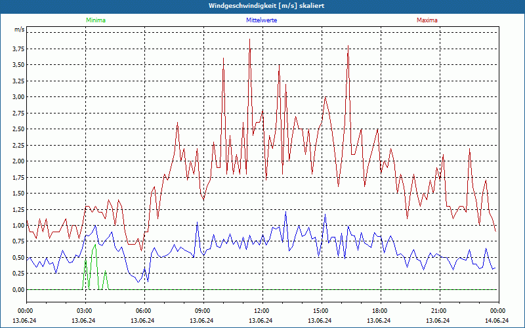The width and height of the screenshot is (525, 328).
Task: Click the blue Mittelwerte peak near 13:10
Action: [285, 211]
